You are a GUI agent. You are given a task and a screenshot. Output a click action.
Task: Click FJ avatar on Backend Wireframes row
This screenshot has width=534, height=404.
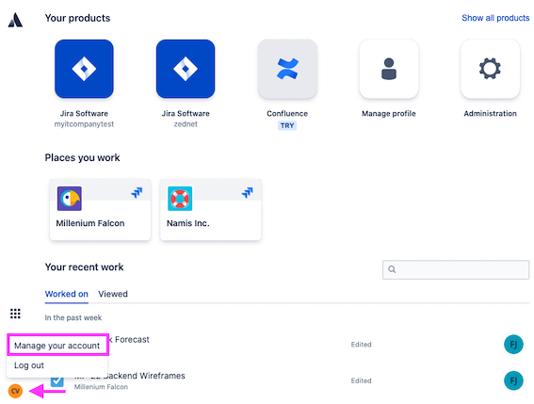pyautogui.click(x=513, y=380)
